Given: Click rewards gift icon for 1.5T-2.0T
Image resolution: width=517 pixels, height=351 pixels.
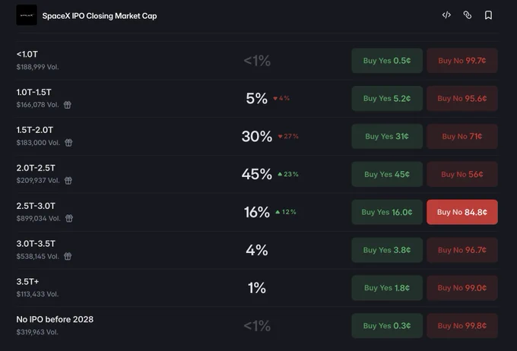Looking at the screenshot, I should click(68, 143).
